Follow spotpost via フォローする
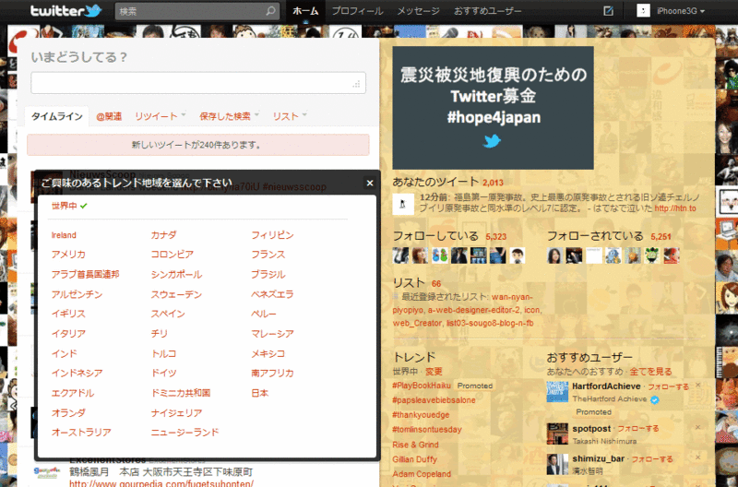Screen dimensions: 738x487 [x=638, y=429]
